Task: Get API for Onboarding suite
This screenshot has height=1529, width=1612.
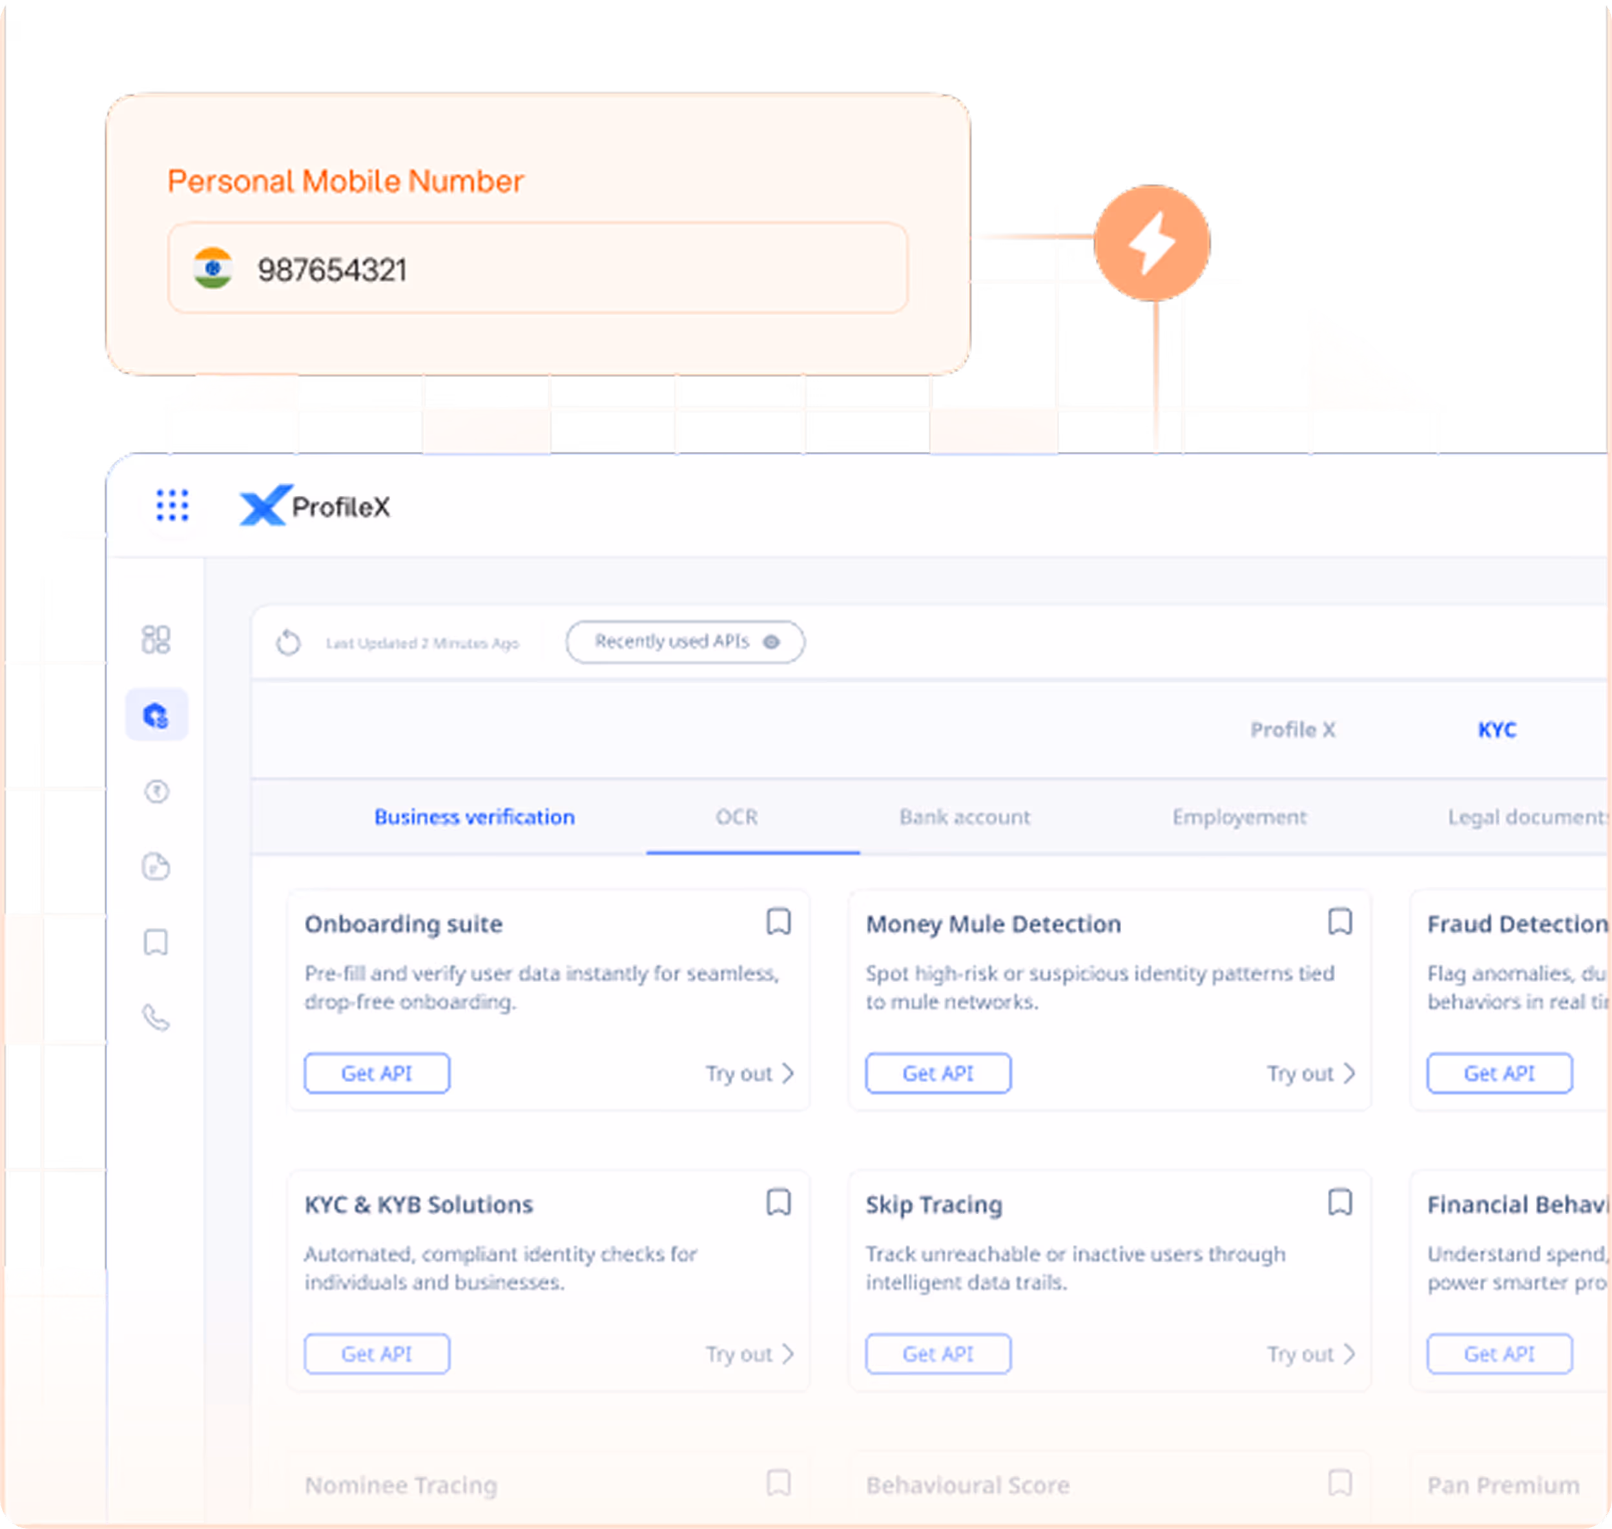Action: pyautogui.click(x=377, y=1073)
